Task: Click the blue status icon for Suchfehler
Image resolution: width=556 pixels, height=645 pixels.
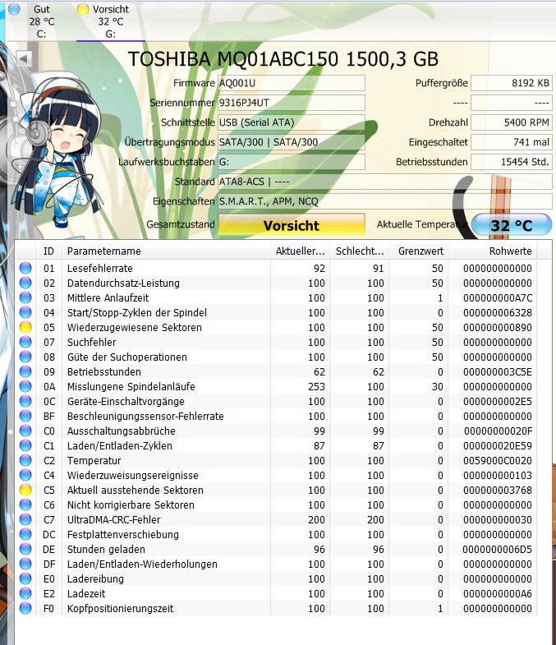Action: pos(25,343)
